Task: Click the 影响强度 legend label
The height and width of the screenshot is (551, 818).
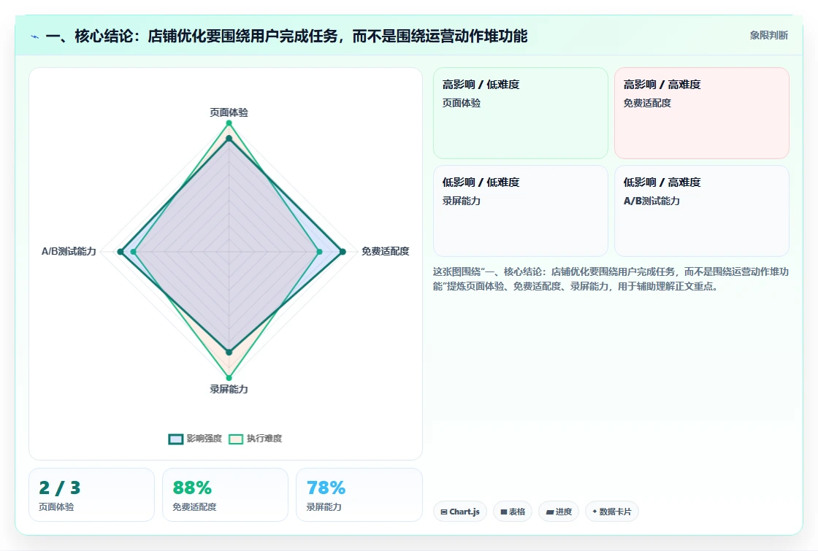Action: pyautogui.click(x=204, y=439)
